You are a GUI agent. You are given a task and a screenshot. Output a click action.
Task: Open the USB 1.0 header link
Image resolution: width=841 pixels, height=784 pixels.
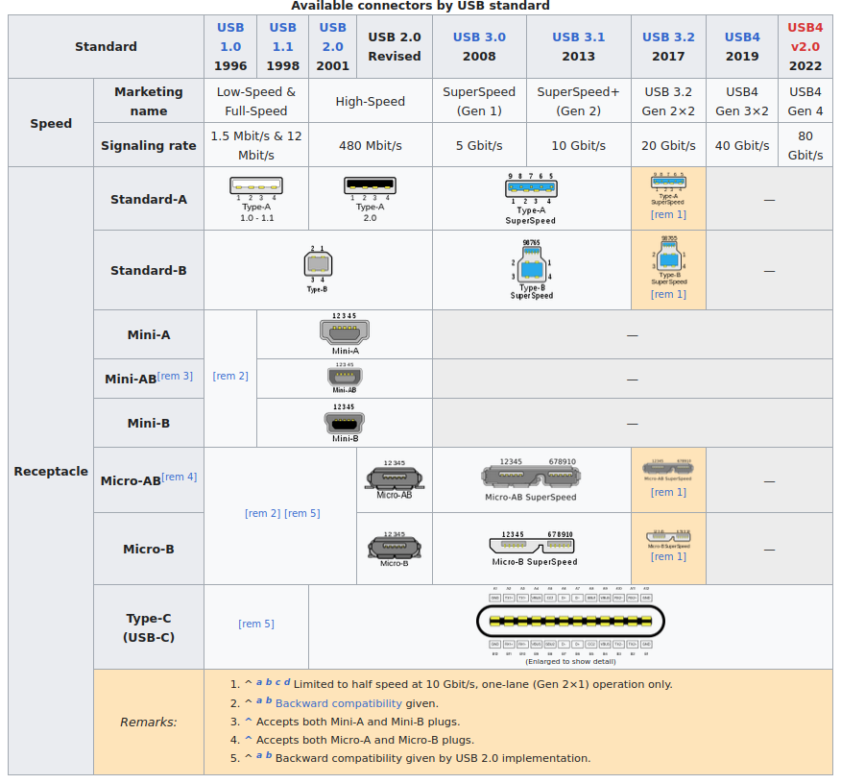230,37
